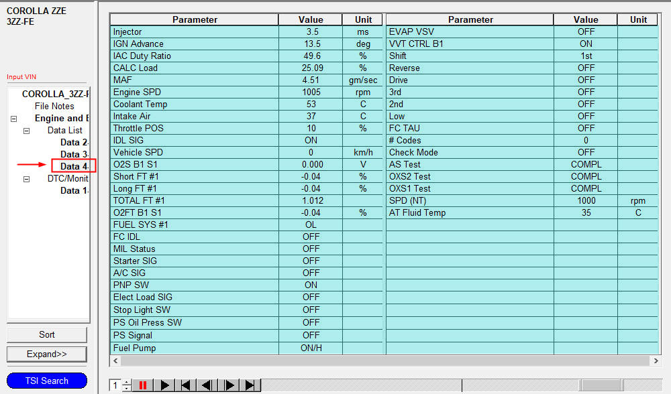Step one frame backward
Image resolution: width=671 pixels, height=394 pixels.
tap(207, 385)
